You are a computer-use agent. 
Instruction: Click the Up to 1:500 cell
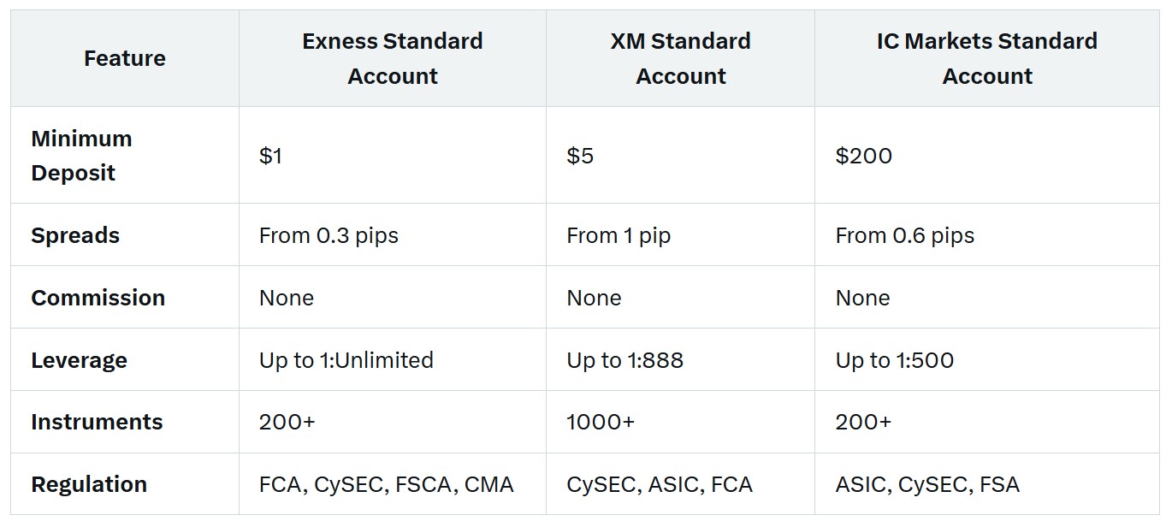click(895, 360)
